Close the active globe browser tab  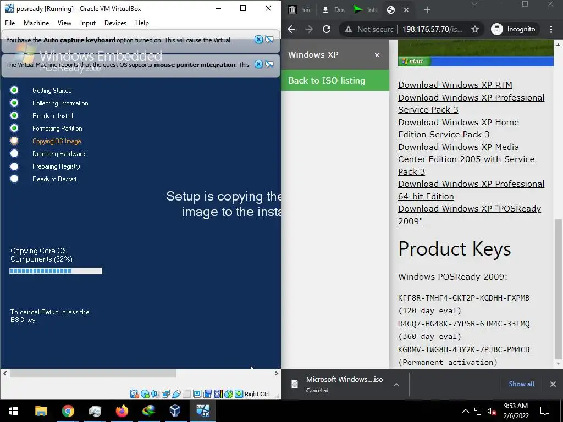pyautogui.click(x=406, y=10)
